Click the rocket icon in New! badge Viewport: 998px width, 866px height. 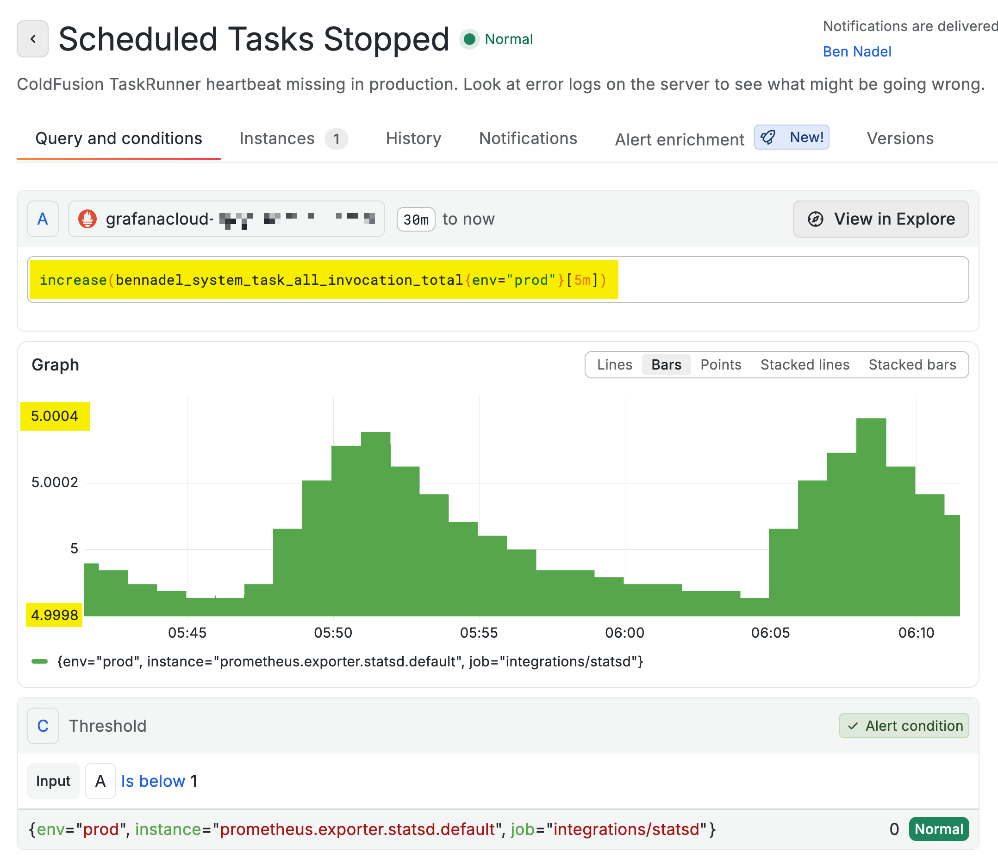(x=768, y=138)
